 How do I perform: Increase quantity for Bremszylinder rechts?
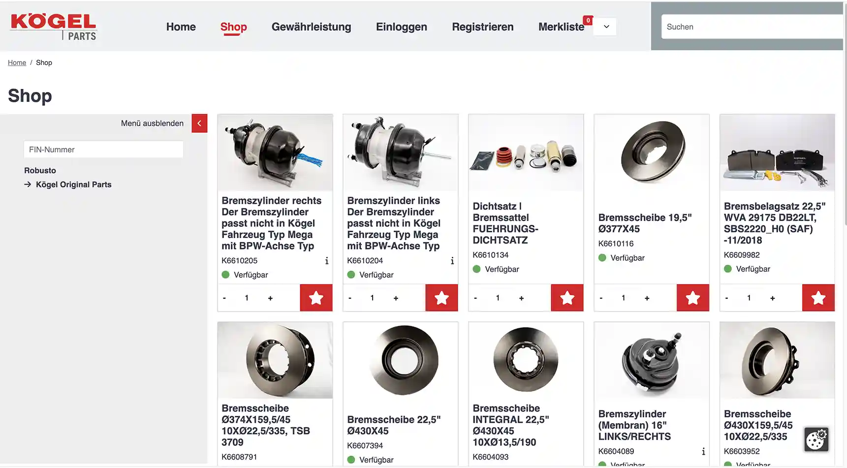[270, 298]
